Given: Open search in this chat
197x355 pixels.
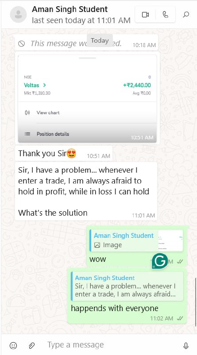Looking at the screenshot, I should tap(186, 15).
